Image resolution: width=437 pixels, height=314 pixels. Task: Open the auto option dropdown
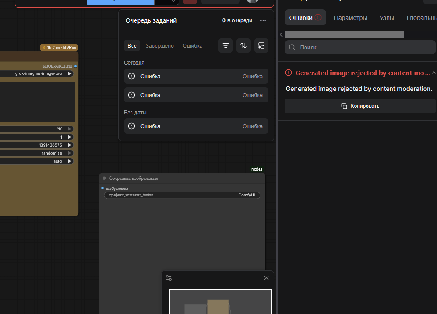[70, 161]
